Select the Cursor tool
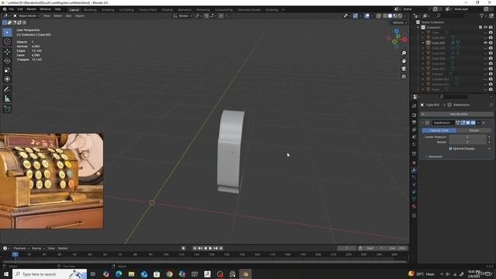Image resolution: width=496 pixels, height=279 pixels. click(x=7, y=41)
